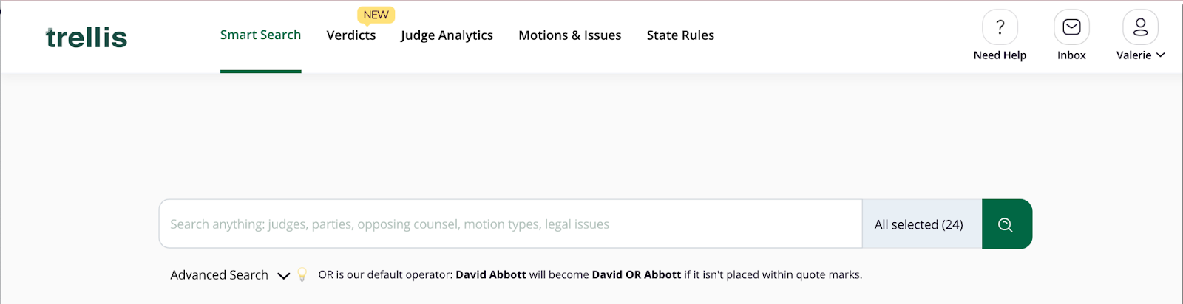Expand the Valerie account menu chevron

pyautogui.click(x=1160, y=55)
